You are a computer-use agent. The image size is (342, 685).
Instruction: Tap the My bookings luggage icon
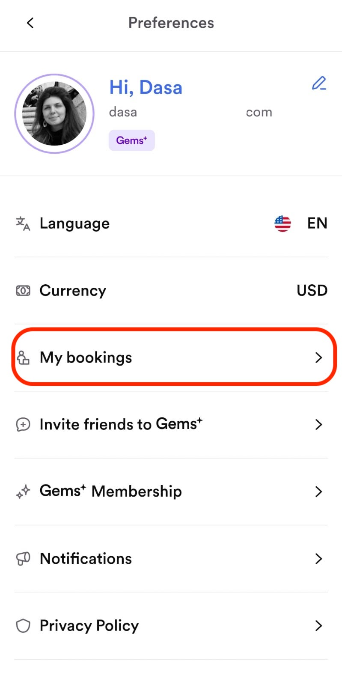pyautogui.click(x=23, y=357)
